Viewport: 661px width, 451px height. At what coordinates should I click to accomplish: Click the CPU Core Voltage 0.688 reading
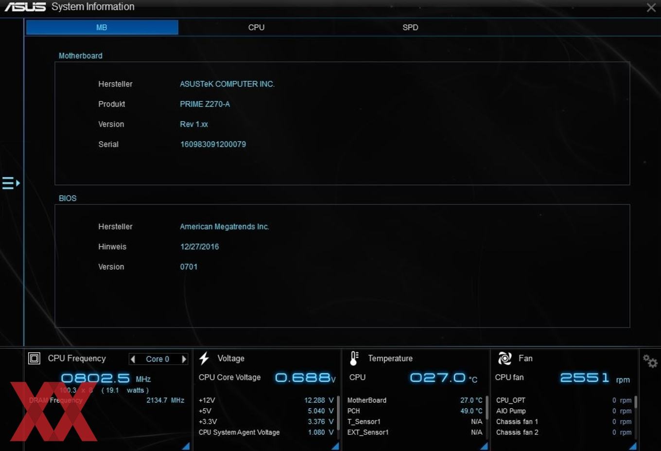click(305, 378)
